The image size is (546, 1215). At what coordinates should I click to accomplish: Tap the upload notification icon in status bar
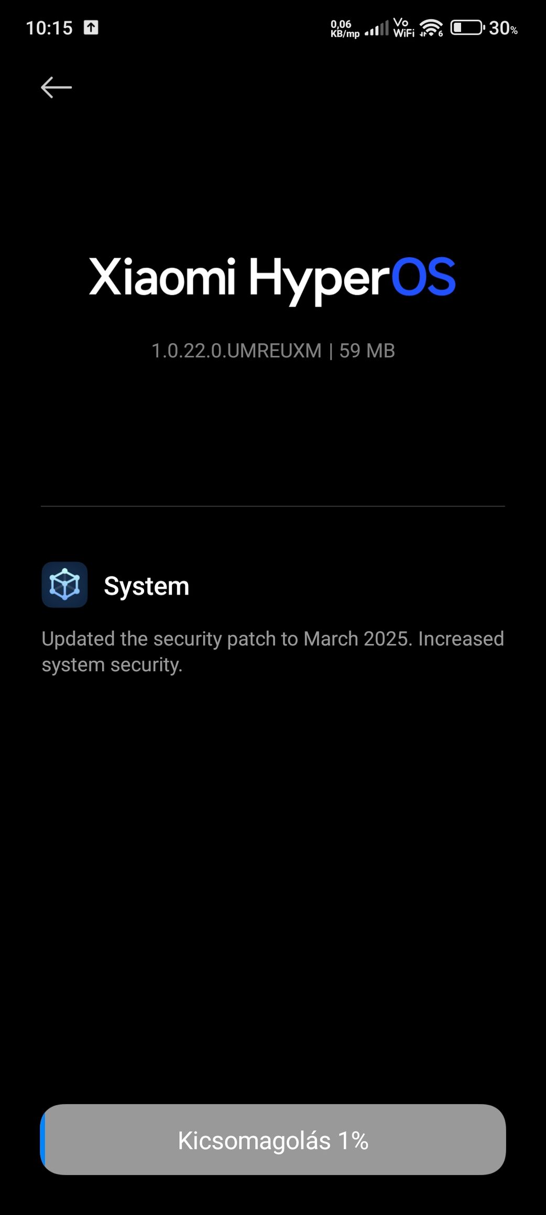(91, 27)
